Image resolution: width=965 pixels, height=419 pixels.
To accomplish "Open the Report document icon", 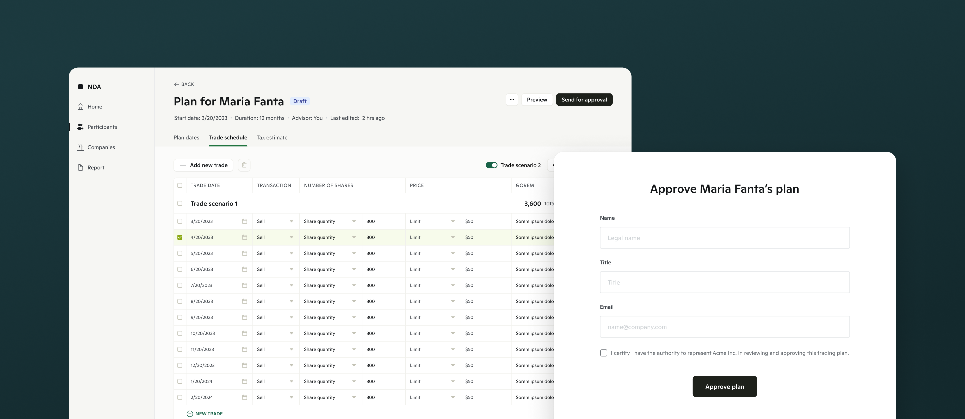I will pyautogui.click(x=81, y=167).
